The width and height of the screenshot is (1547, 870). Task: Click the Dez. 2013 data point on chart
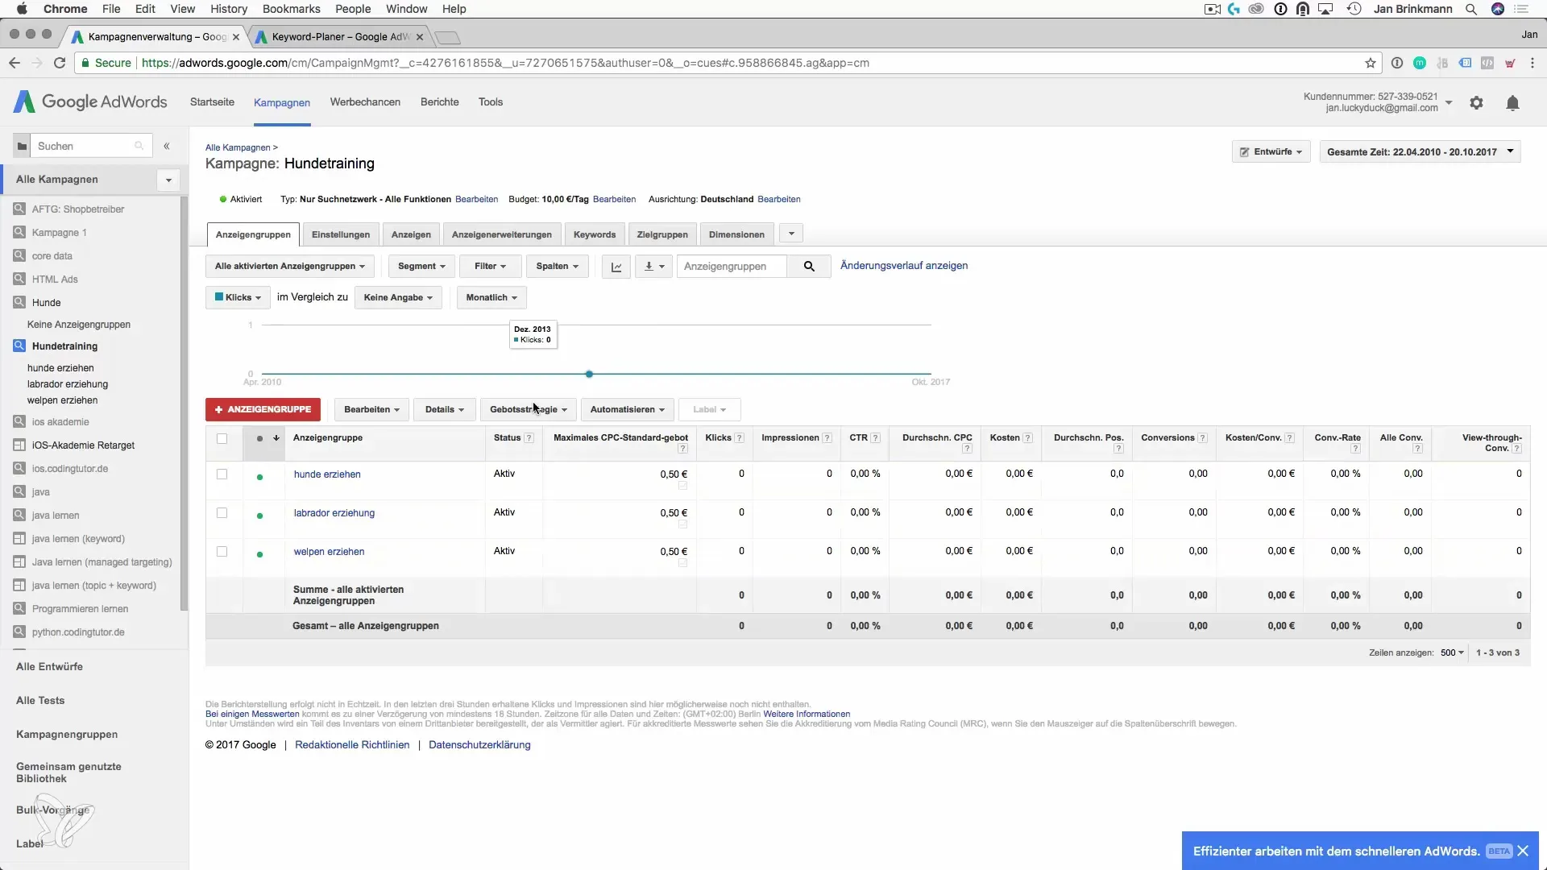[589, 374]
